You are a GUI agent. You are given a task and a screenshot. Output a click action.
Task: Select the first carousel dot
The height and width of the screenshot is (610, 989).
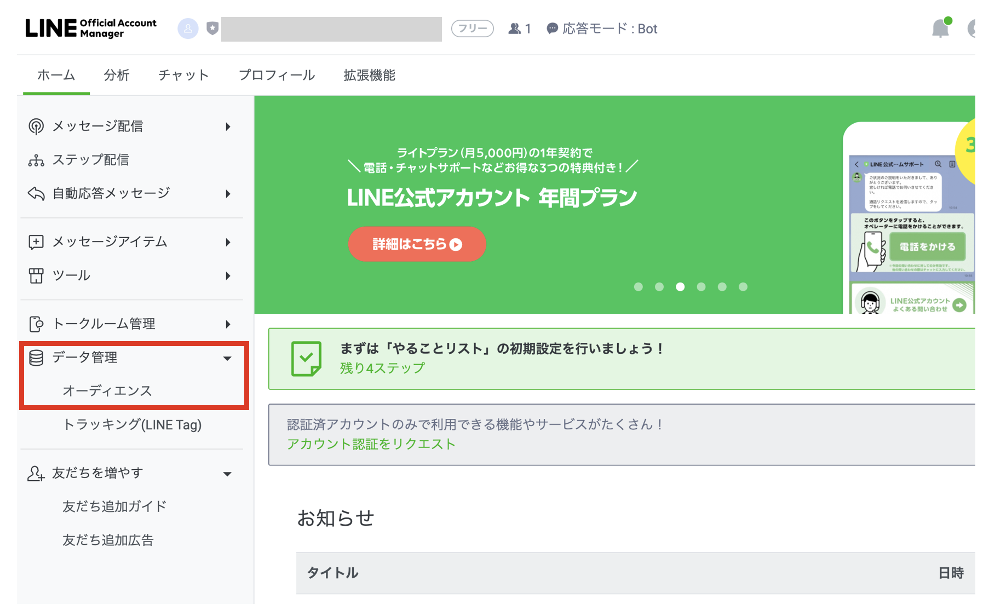(638, 286)
